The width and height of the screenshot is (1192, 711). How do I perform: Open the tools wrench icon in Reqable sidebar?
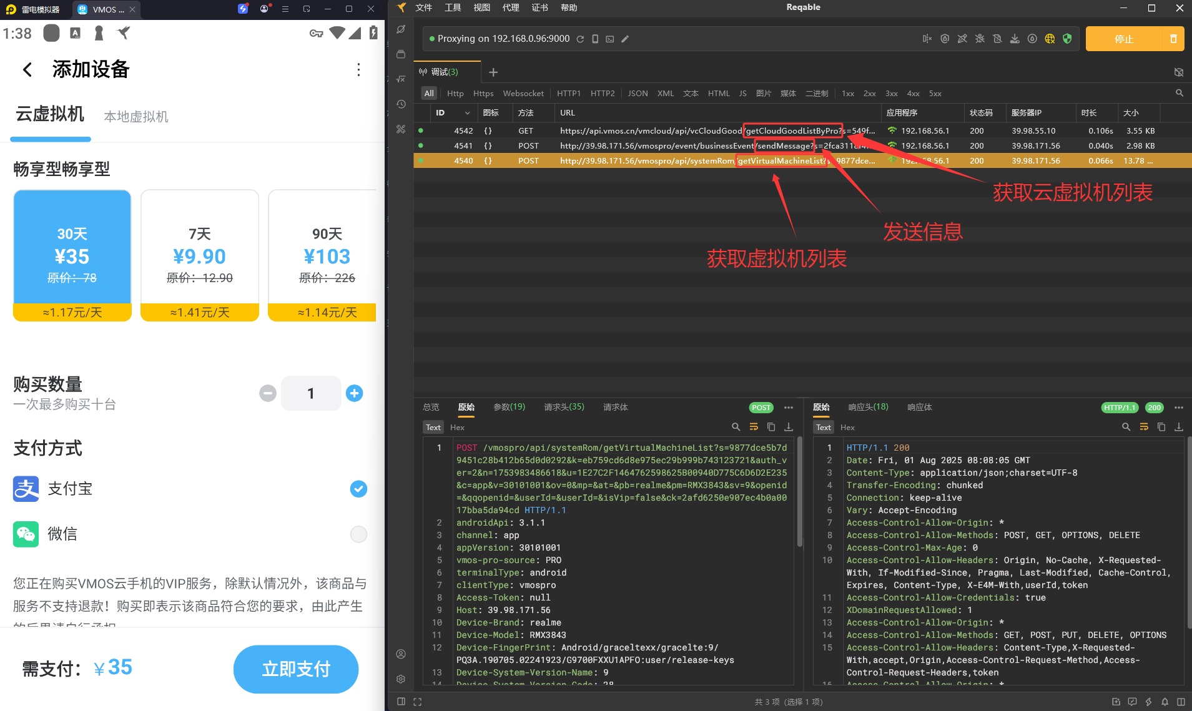(x=401, y=129)
